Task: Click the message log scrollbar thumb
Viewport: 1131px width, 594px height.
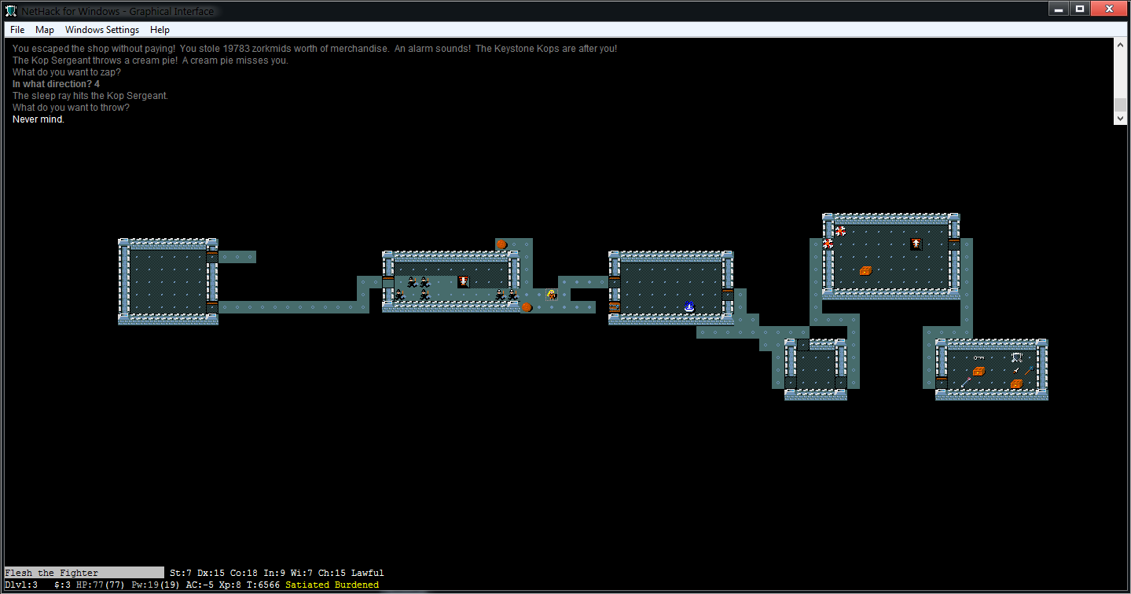Action: [1120, 105]
